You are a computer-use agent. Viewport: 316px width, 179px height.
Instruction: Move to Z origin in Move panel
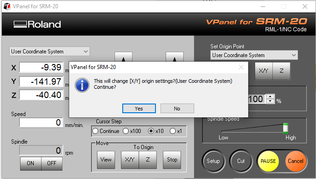tap(148, 160)
